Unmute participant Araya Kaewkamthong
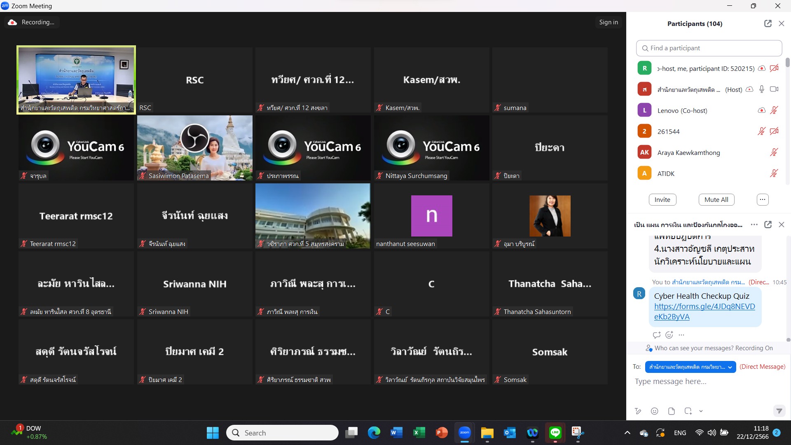The height and width of the screenshot is (445, 791). [x=774, y=152]
